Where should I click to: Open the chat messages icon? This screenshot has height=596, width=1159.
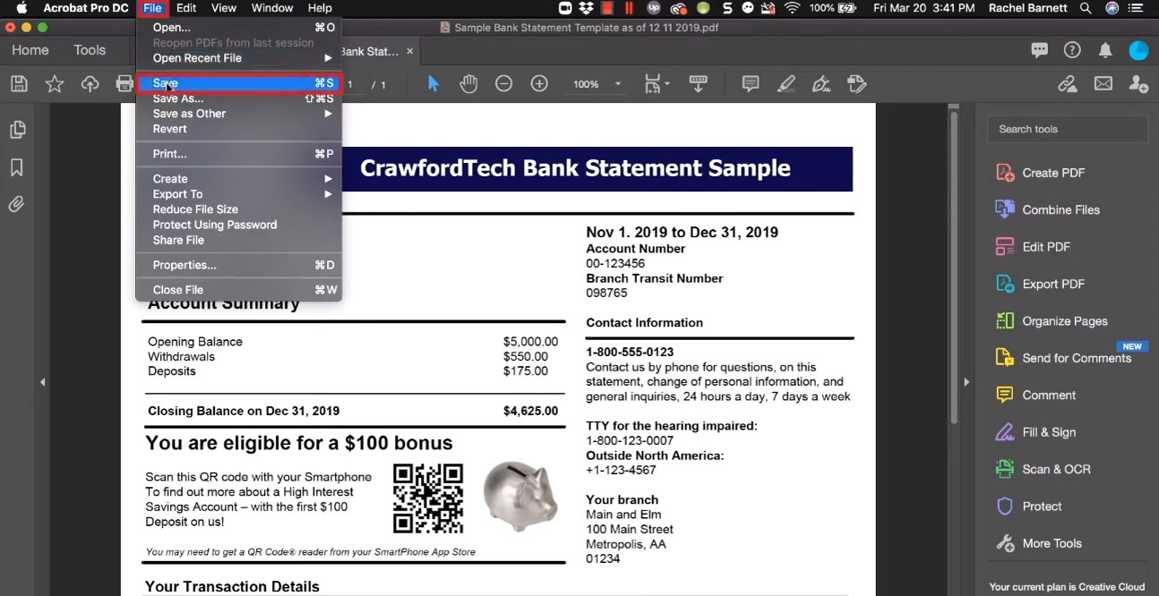point(1039,50)
